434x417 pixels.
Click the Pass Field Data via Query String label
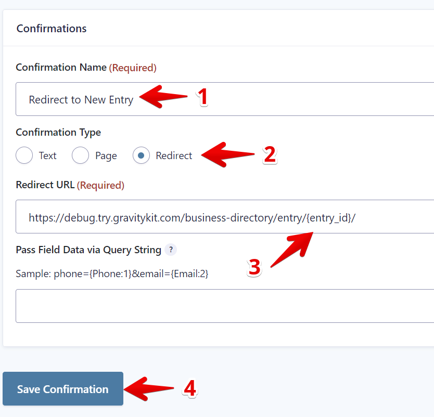pyautogui.click(x=88, y=250)
